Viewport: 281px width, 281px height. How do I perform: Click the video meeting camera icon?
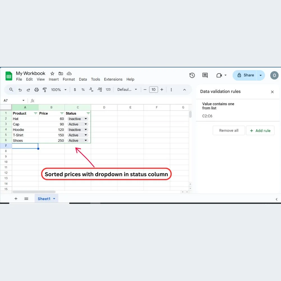tap(219, 75)
